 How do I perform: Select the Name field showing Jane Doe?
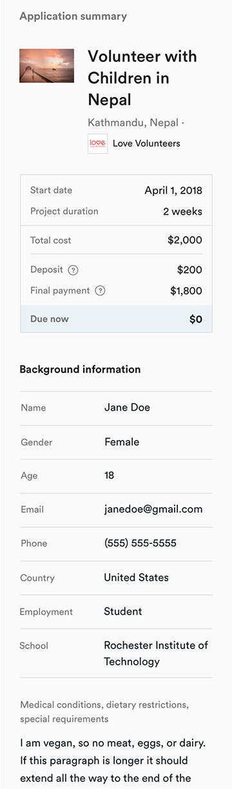pyautogui.click(x=116, y=408)
